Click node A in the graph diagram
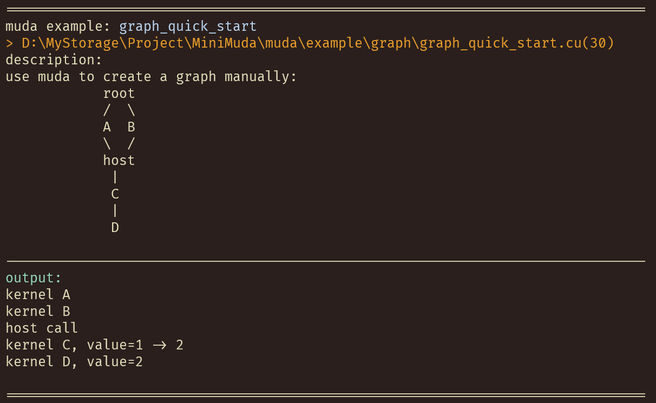The image size is (656, 403). (107, 127)
